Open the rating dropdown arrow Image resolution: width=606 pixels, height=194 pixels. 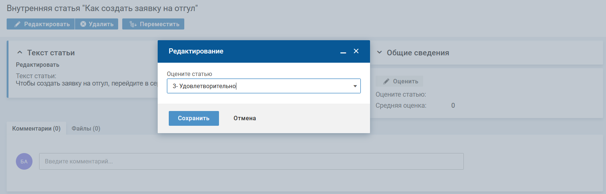pos(355,86)
